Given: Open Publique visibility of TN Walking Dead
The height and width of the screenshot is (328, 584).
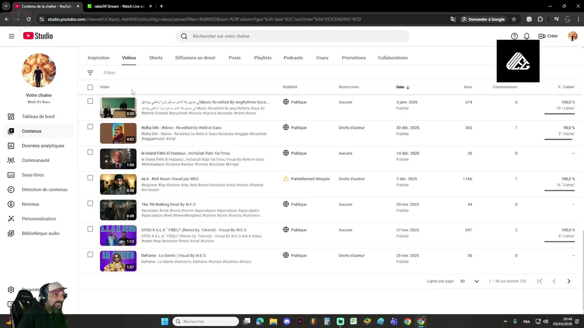Looking at the screenshot, I should [x=295, y=205].
